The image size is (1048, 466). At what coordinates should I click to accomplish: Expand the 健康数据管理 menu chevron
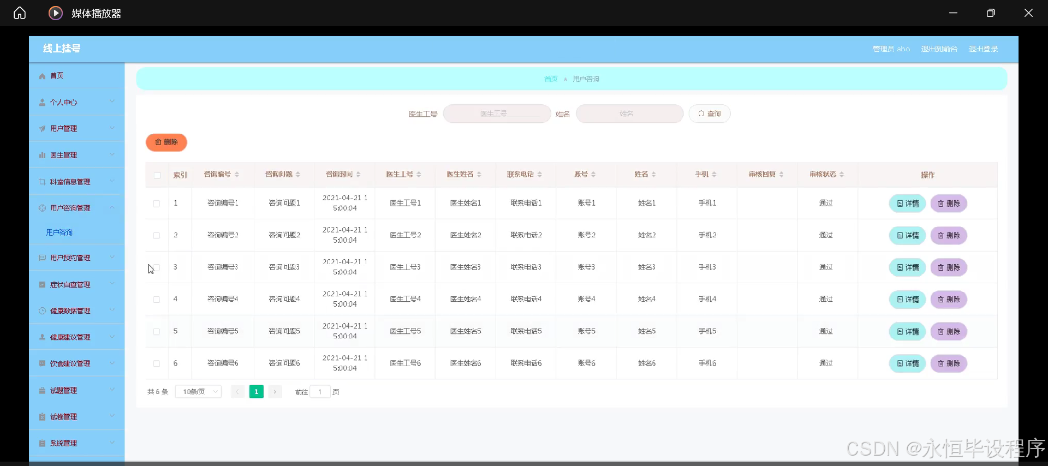pyautogui.click(x=112, y=310)
